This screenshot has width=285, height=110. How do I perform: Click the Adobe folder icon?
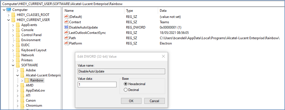[22, 70]
